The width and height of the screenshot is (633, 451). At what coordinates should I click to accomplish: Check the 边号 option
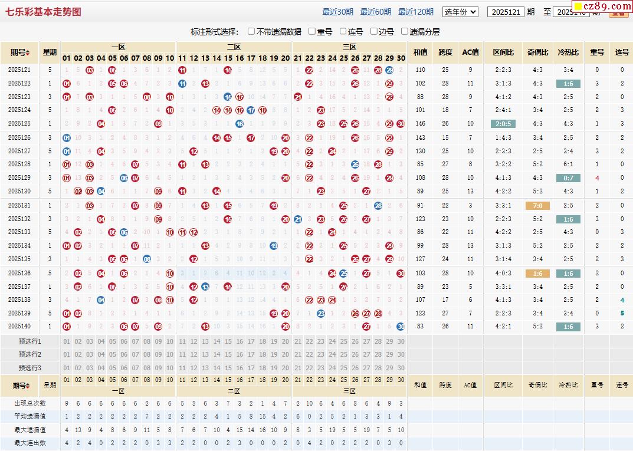(x=374, y=31)
